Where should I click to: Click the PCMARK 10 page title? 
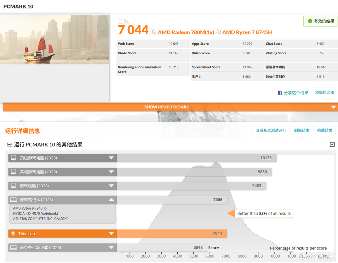coord(18,7)
